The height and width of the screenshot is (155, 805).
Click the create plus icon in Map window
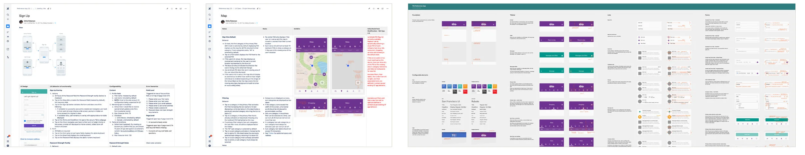point(210,19)
